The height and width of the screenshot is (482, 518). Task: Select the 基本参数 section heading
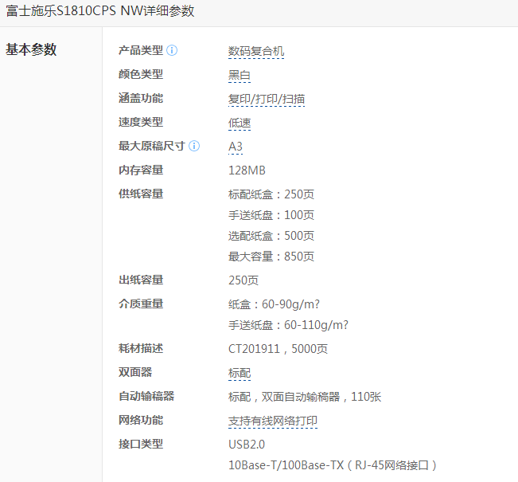(x=31, y=49)
